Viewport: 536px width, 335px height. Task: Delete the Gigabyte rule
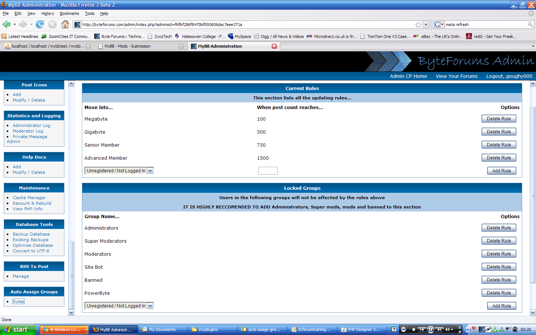tap(499, 132)
